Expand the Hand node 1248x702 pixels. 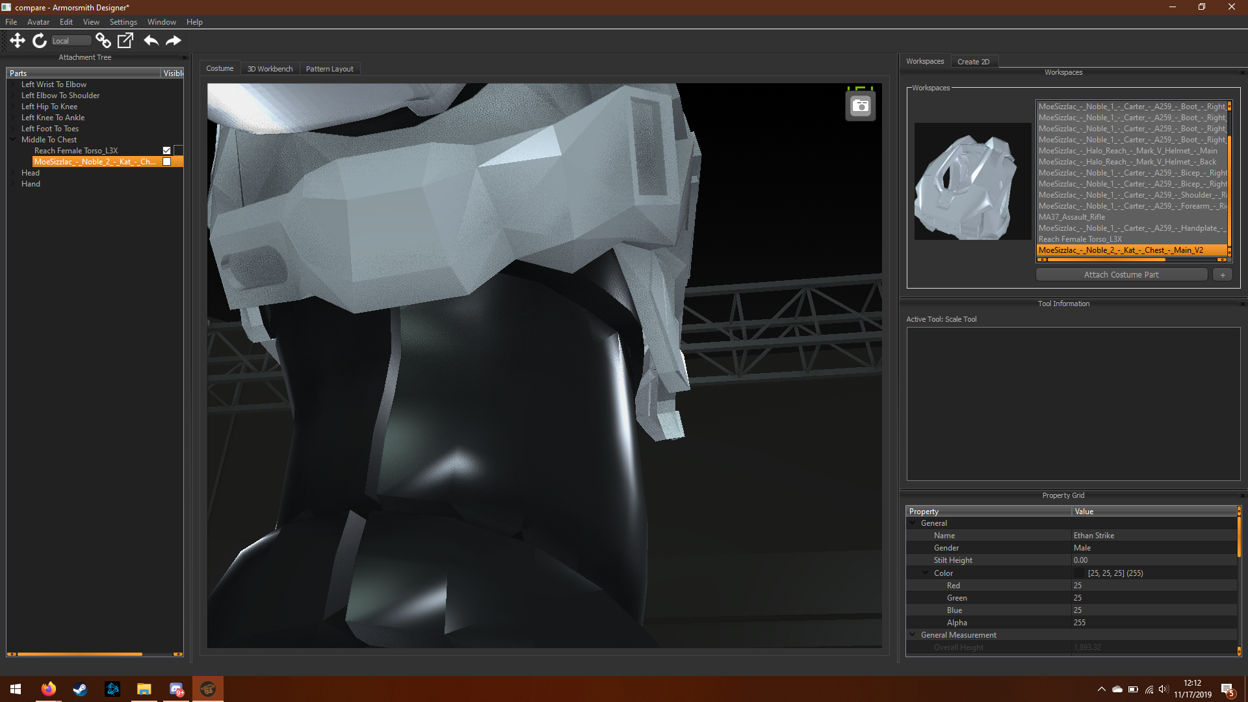tap(13, 184)
